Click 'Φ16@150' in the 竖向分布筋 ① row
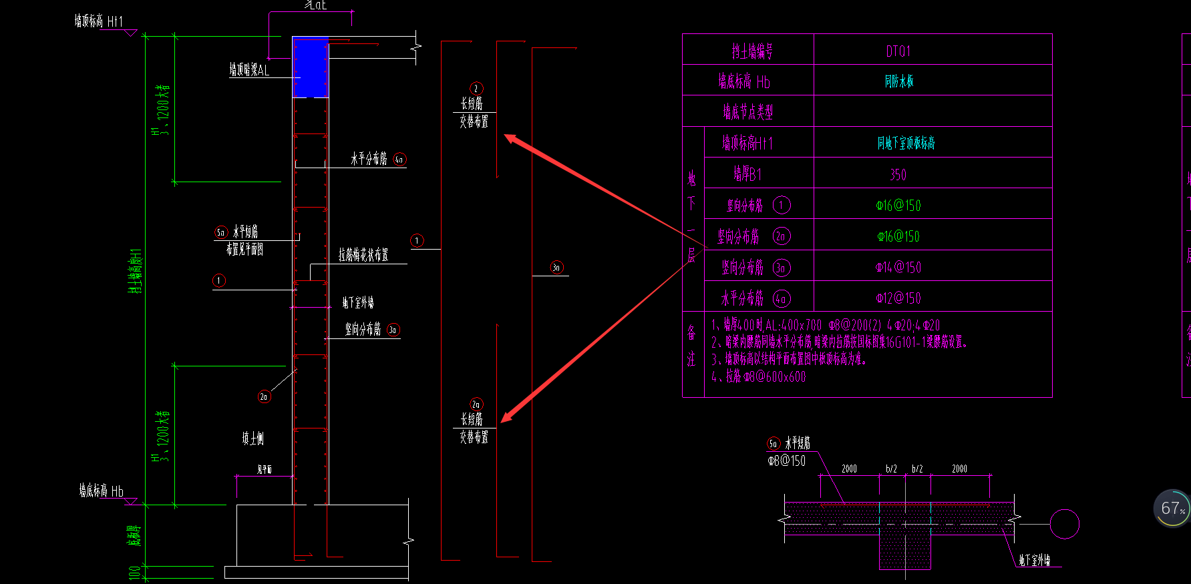Screen dimensions: 1191x584 tap(898, 206)
